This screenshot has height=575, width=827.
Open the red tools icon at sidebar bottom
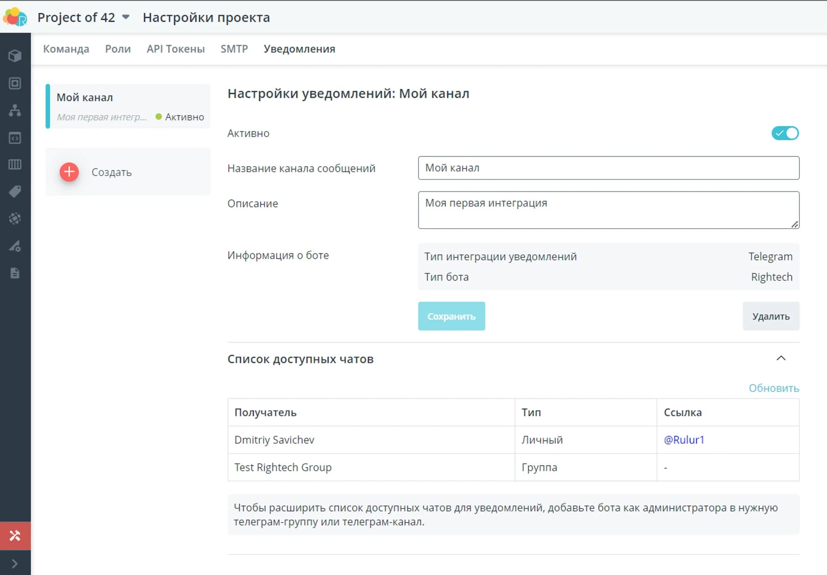(15, 536)
